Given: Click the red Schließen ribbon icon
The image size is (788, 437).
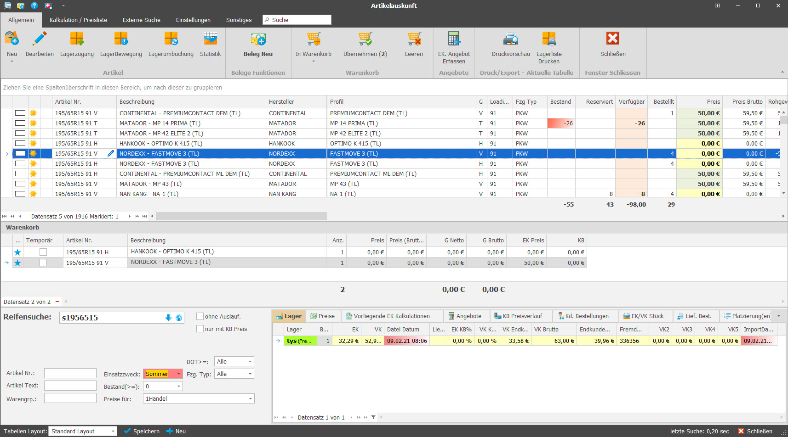Looking at the screenshot, I should (613, 39).
